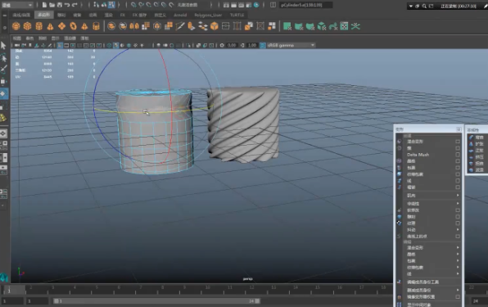Create a polygon cube from the shelf

(27, 26)
